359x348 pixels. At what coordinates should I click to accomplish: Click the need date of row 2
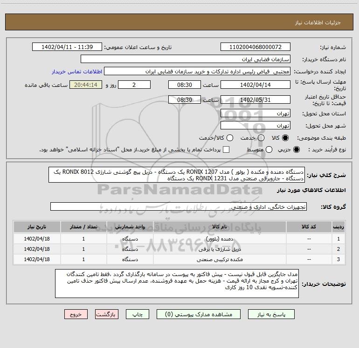coord(37,249)
